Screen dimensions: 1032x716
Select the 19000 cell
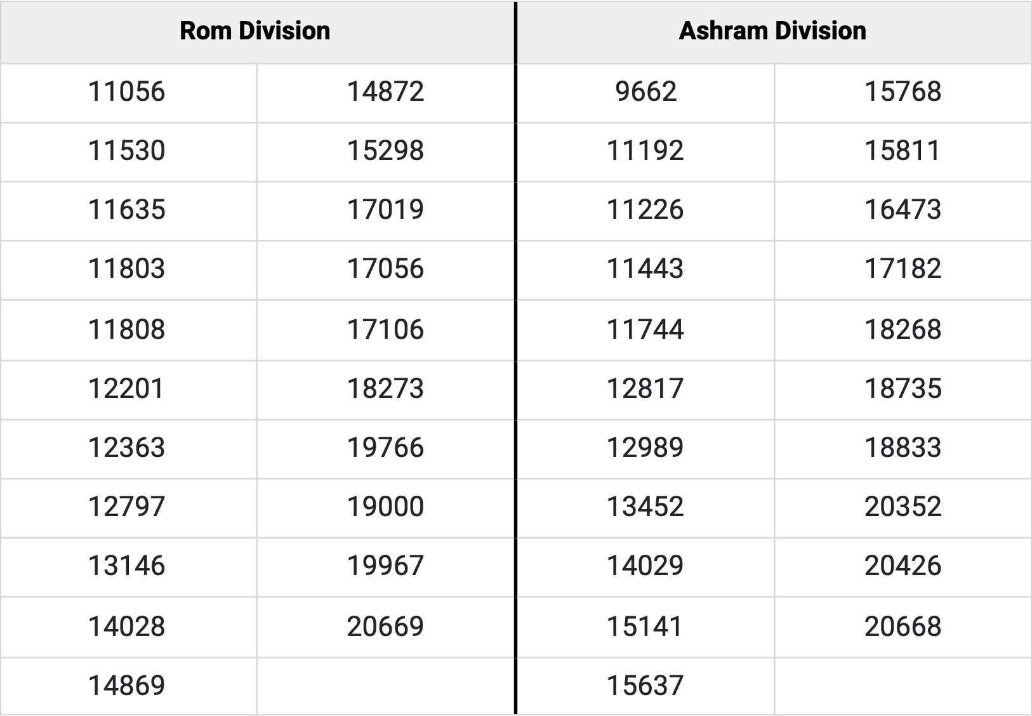(x=386, y=508)
